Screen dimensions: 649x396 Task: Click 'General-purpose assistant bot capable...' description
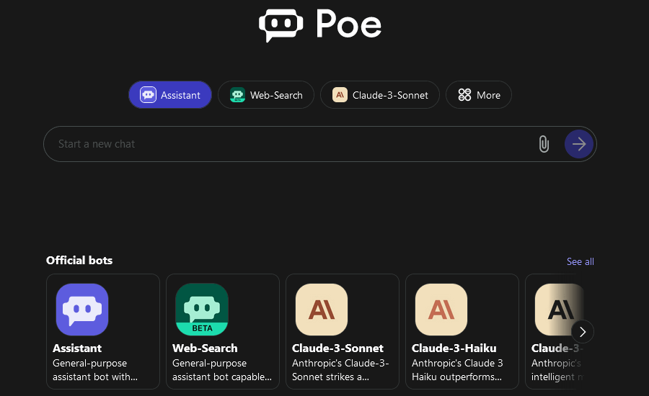pyautogui.click(x=222, y=370)
